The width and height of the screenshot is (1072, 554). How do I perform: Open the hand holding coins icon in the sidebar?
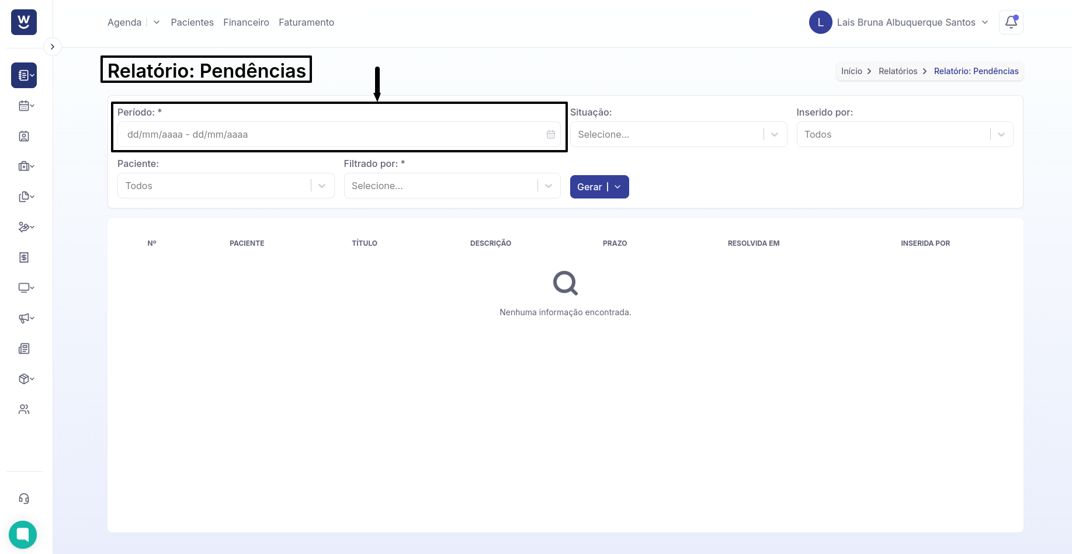[x=24, y=227]
